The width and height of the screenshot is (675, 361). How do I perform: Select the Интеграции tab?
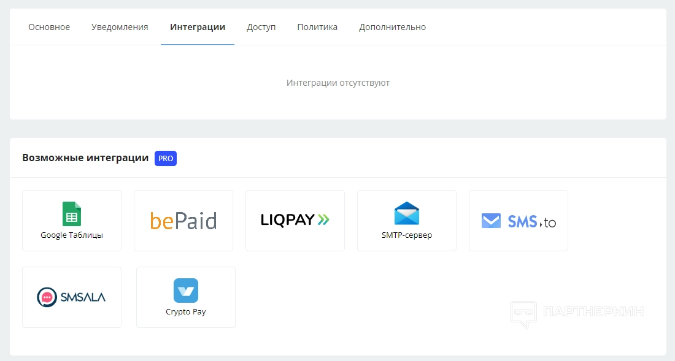click(x=198, y=27)
